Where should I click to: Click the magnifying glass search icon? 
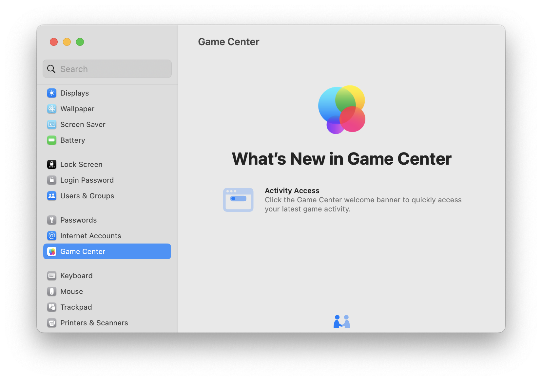[51, 69]
